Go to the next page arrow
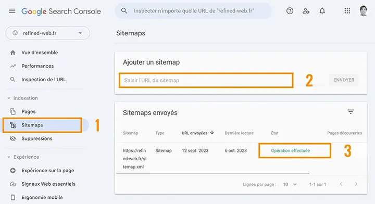 (356, 184)
